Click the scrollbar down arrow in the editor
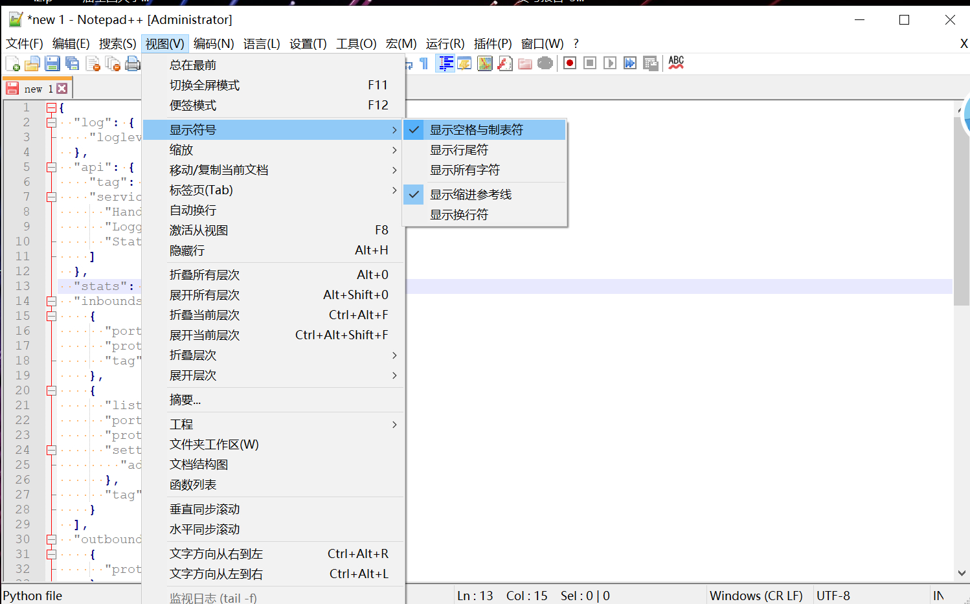 (962, 573)
